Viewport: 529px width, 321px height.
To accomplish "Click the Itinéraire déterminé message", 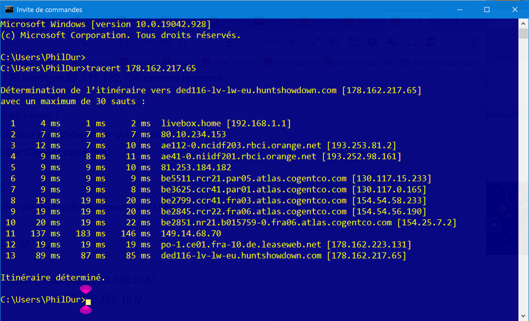I will [x=51, y=277].
